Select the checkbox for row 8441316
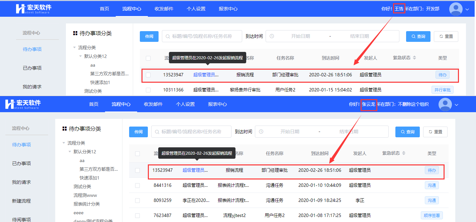 click(137, 186)
